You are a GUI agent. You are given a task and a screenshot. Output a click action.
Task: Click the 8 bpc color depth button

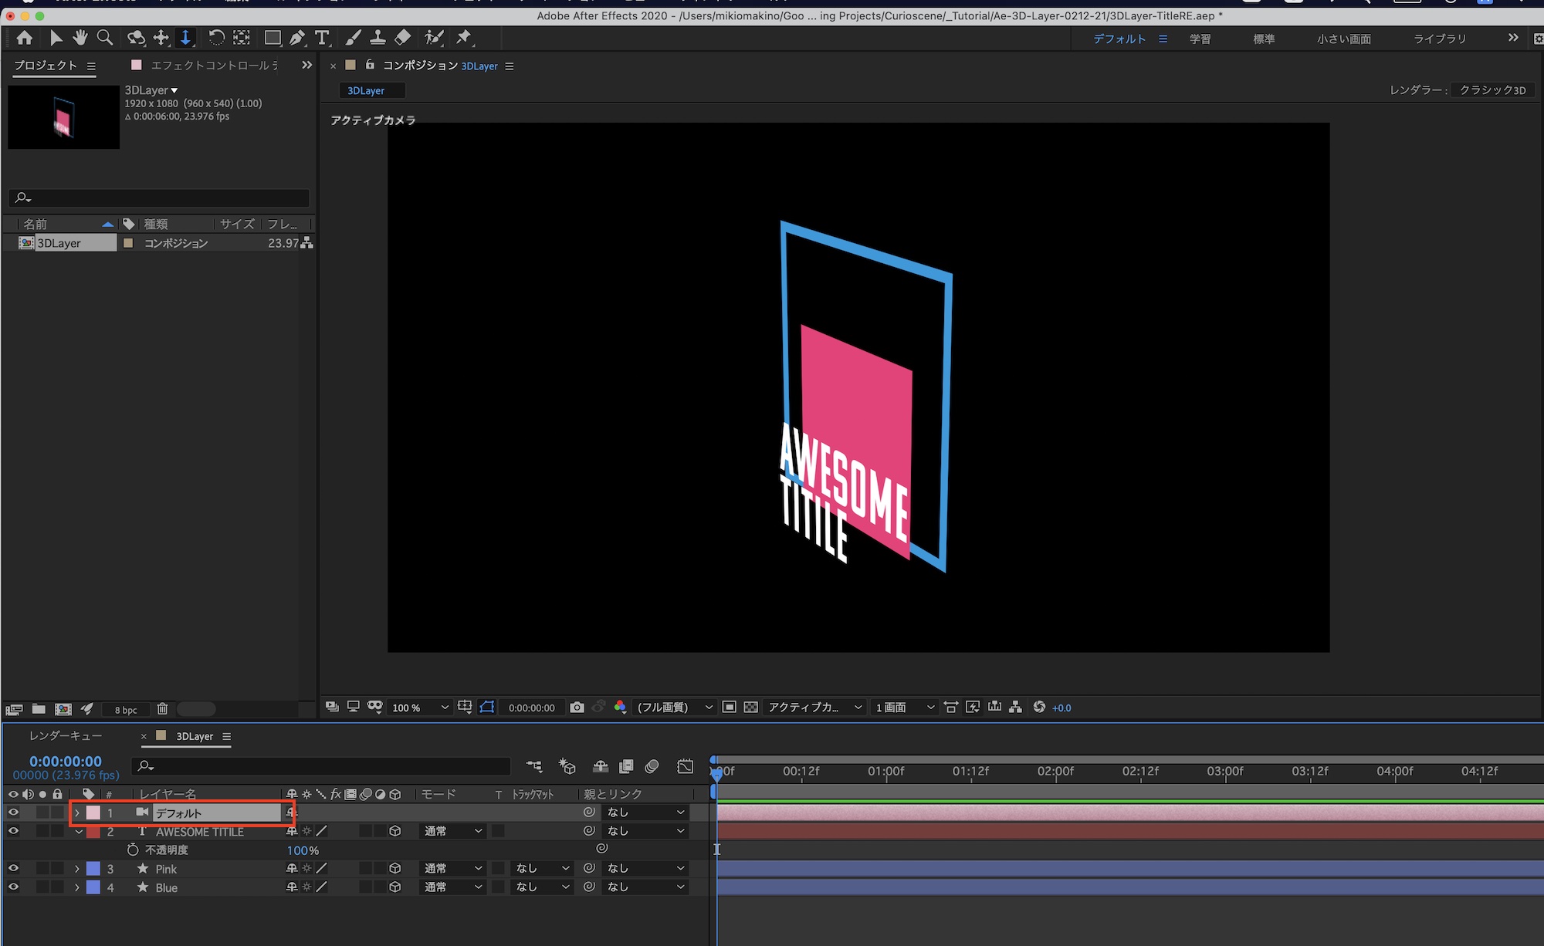pos(126,710)
